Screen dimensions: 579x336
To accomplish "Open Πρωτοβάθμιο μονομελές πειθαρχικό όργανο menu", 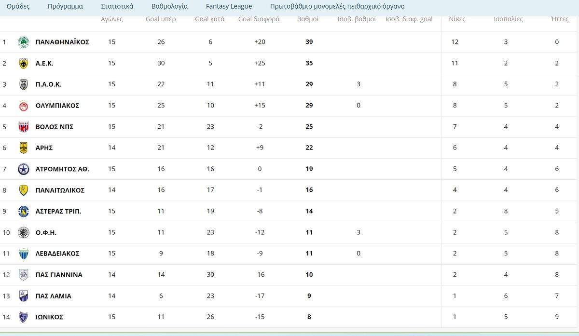I will pos(337,7).
